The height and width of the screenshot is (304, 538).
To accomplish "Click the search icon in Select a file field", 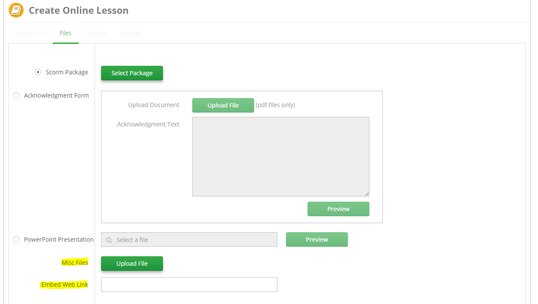I will click(x=109, y=239).
